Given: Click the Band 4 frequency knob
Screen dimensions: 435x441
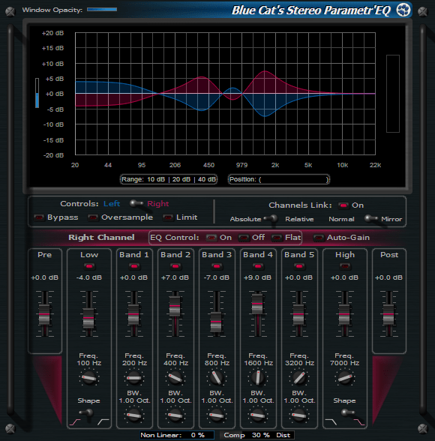Looking at the screenshot, I should click(x=257, y=378).
